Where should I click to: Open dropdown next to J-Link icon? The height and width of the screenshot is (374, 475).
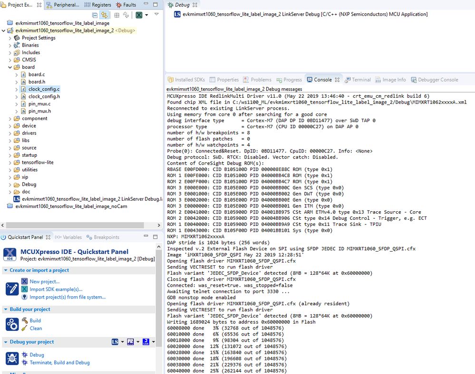(x=153, y=342)
